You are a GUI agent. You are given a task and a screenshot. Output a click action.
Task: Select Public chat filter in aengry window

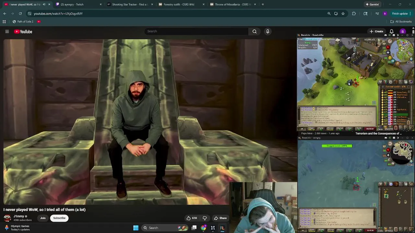tap(321, 230)
